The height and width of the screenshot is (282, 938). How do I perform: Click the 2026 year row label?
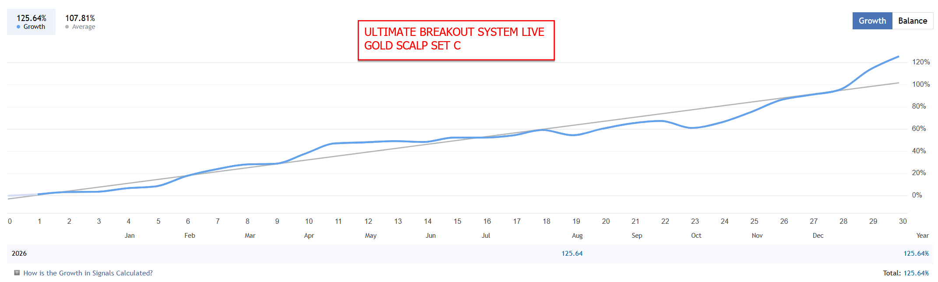(x=19, y=254)
